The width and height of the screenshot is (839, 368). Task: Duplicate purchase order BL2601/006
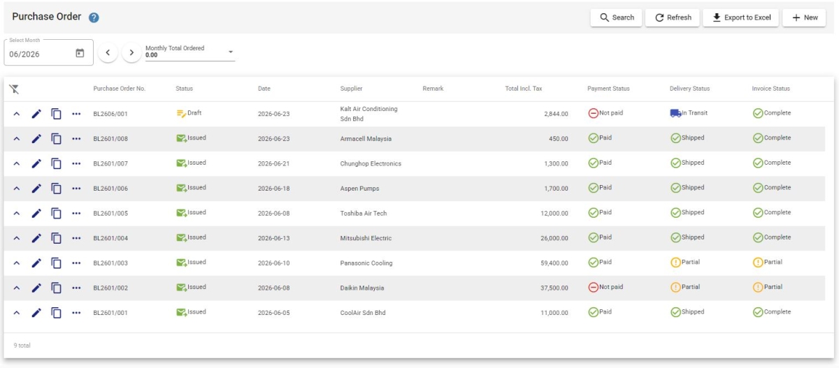57,189
